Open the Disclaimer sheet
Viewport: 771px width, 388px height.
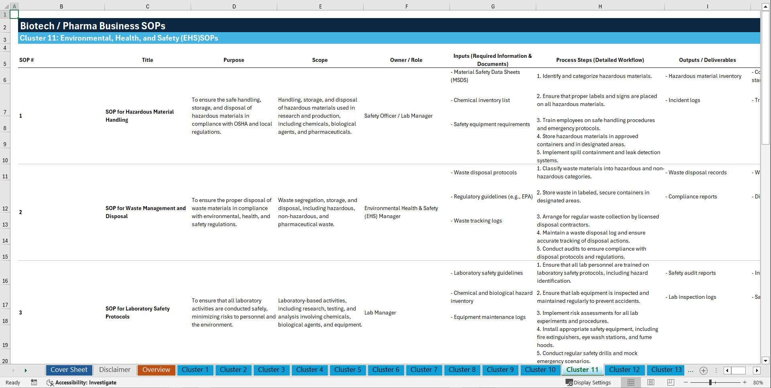coord(114,370)
